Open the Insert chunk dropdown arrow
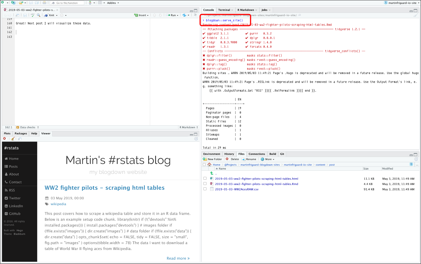 click(148, 15)
